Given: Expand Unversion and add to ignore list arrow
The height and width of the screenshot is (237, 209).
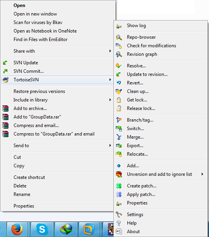Looking at the screenshot, I should coord(202,174).
